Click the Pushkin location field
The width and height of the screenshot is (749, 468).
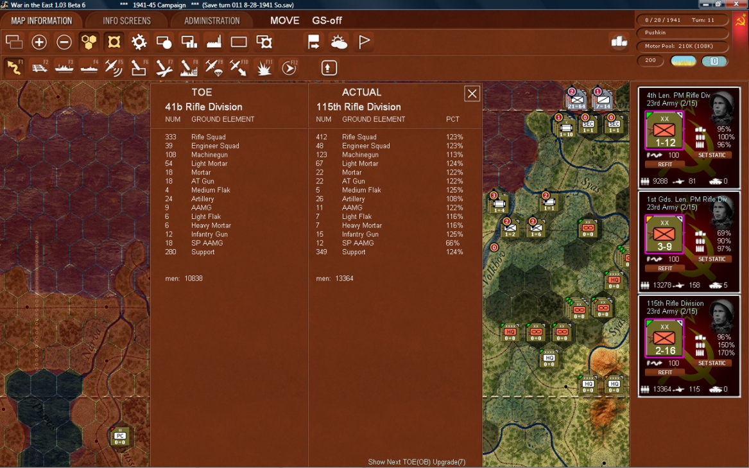(x=683, y=33)
